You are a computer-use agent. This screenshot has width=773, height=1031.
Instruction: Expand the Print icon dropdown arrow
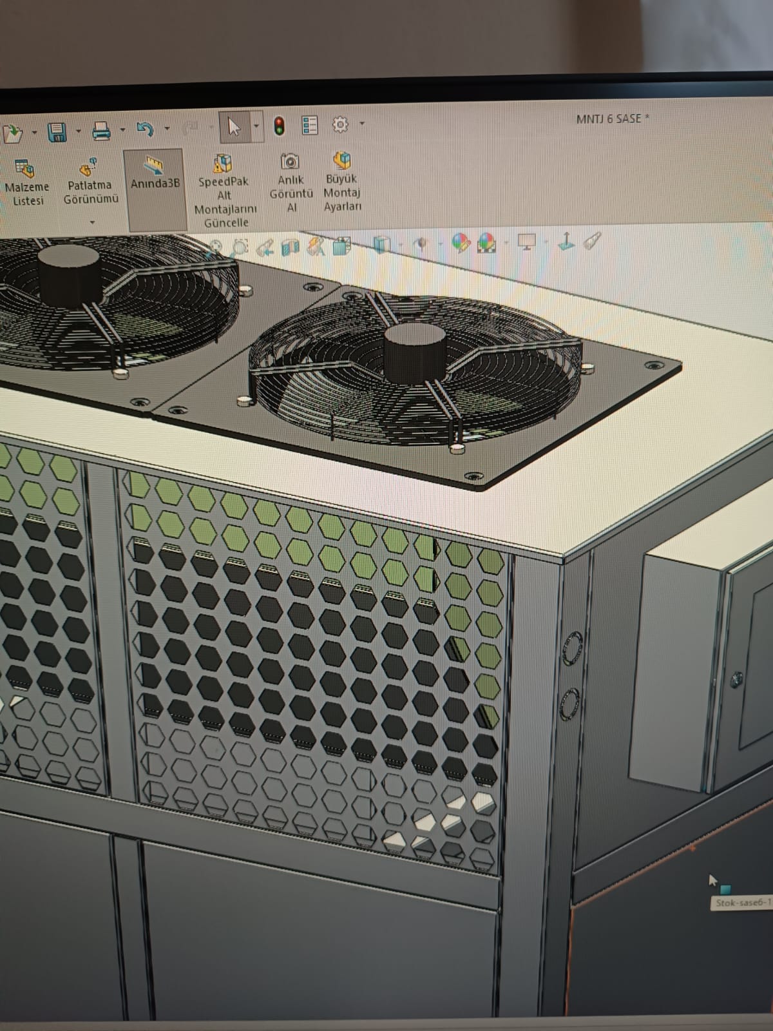(x=122, y=130)
